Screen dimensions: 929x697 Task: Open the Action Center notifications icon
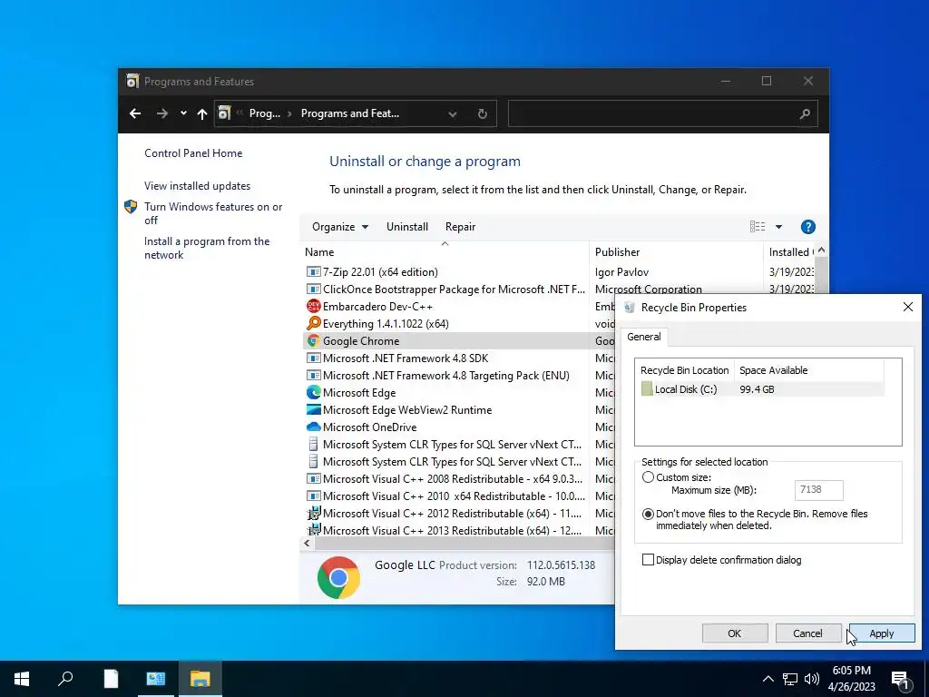pyautogui.click(x=900, y=679)
